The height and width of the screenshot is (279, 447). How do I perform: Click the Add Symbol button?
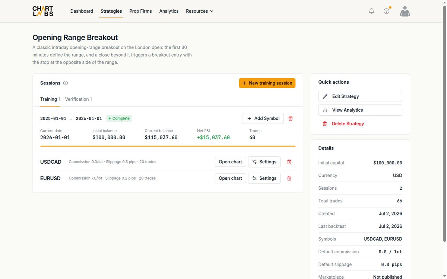pos(263,118)
